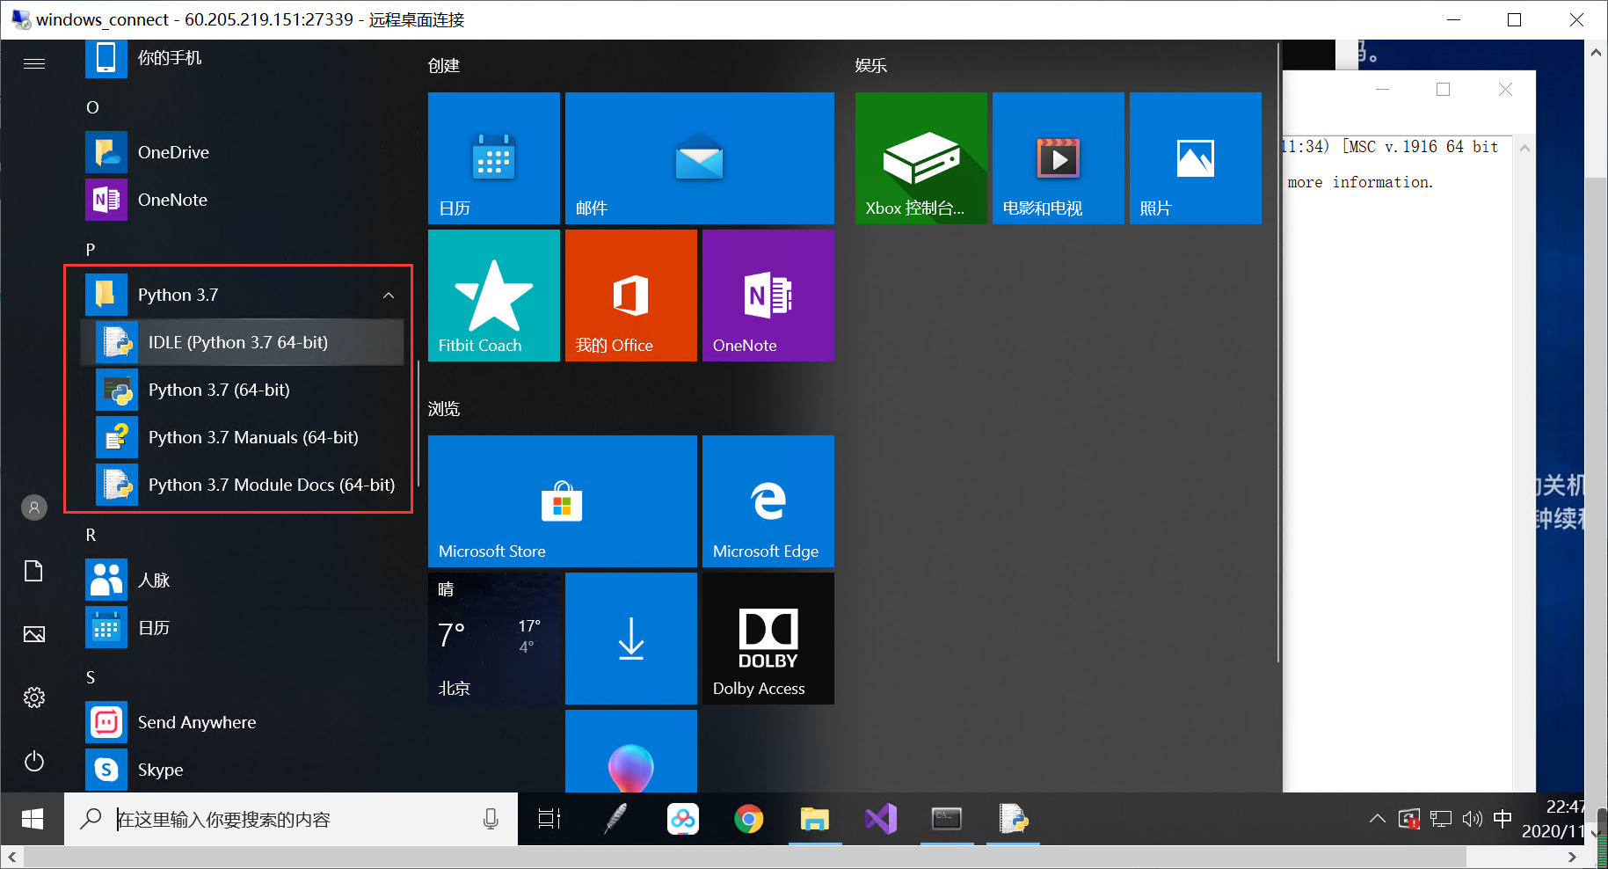Open the colorful balloon tile
Image resolution: width=1608 pixels, height=869 pixels.
(x=631, y=751)
